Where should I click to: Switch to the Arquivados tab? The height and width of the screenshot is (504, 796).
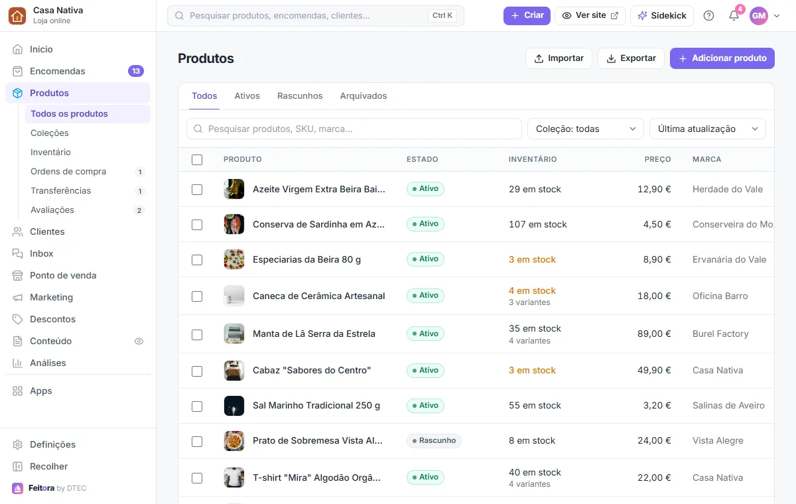point(364,95)
